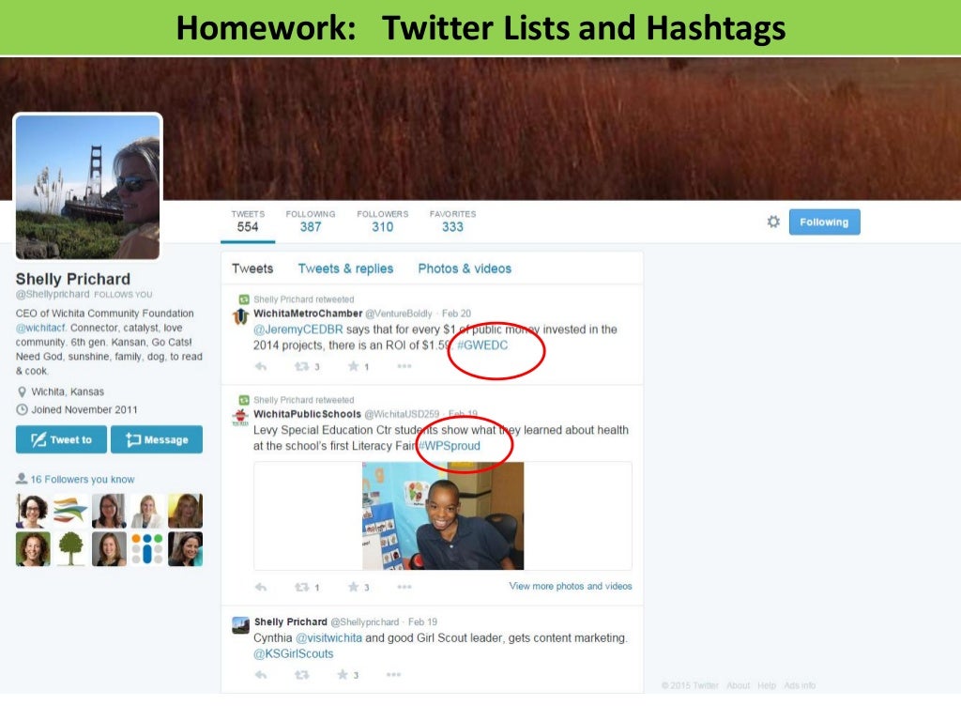
Task: Open the Photos & videos tab
Action: coord(465,268)
